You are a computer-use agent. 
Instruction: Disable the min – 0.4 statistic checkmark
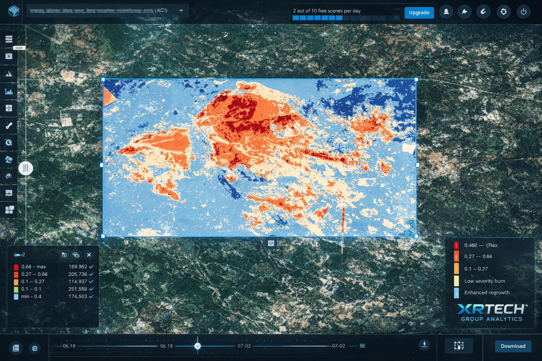[92, 296]
